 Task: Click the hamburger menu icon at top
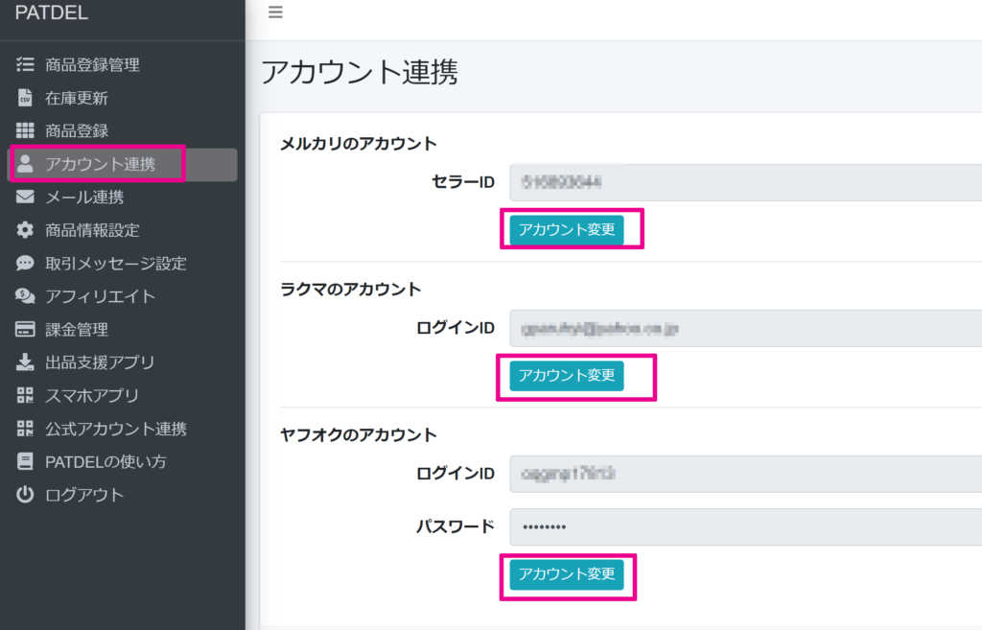point(276,12)
